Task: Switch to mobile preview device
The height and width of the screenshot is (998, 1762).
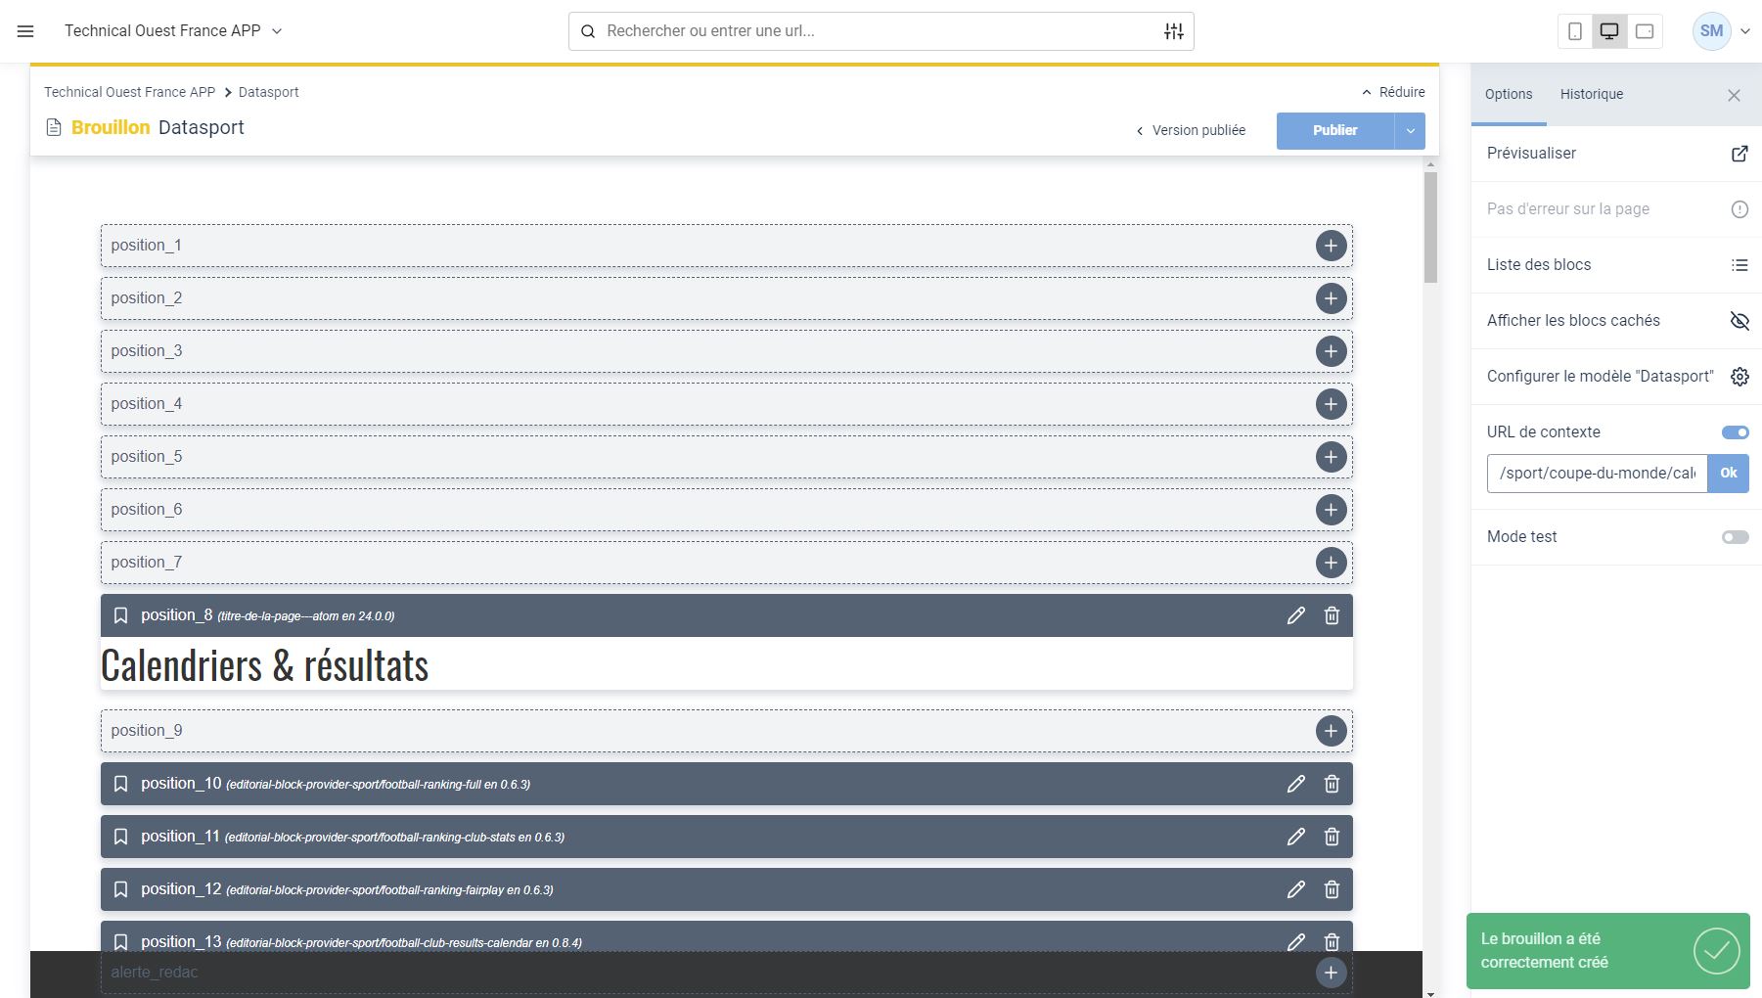Action: pyautogui.click(x=1574, y=31)
